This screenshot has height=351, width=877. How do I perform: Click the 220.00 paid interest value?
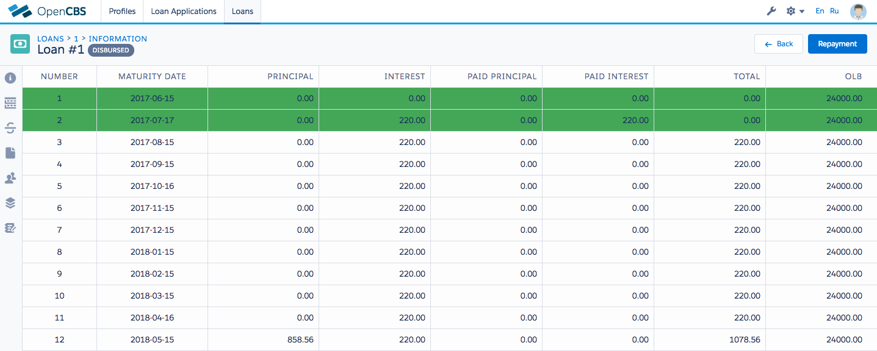635,120
